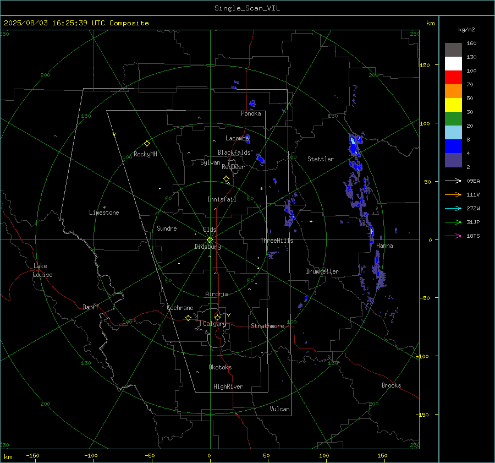Click the 160 value on the color scale
The width and height of the screenshot is (495, 463).
471,43
